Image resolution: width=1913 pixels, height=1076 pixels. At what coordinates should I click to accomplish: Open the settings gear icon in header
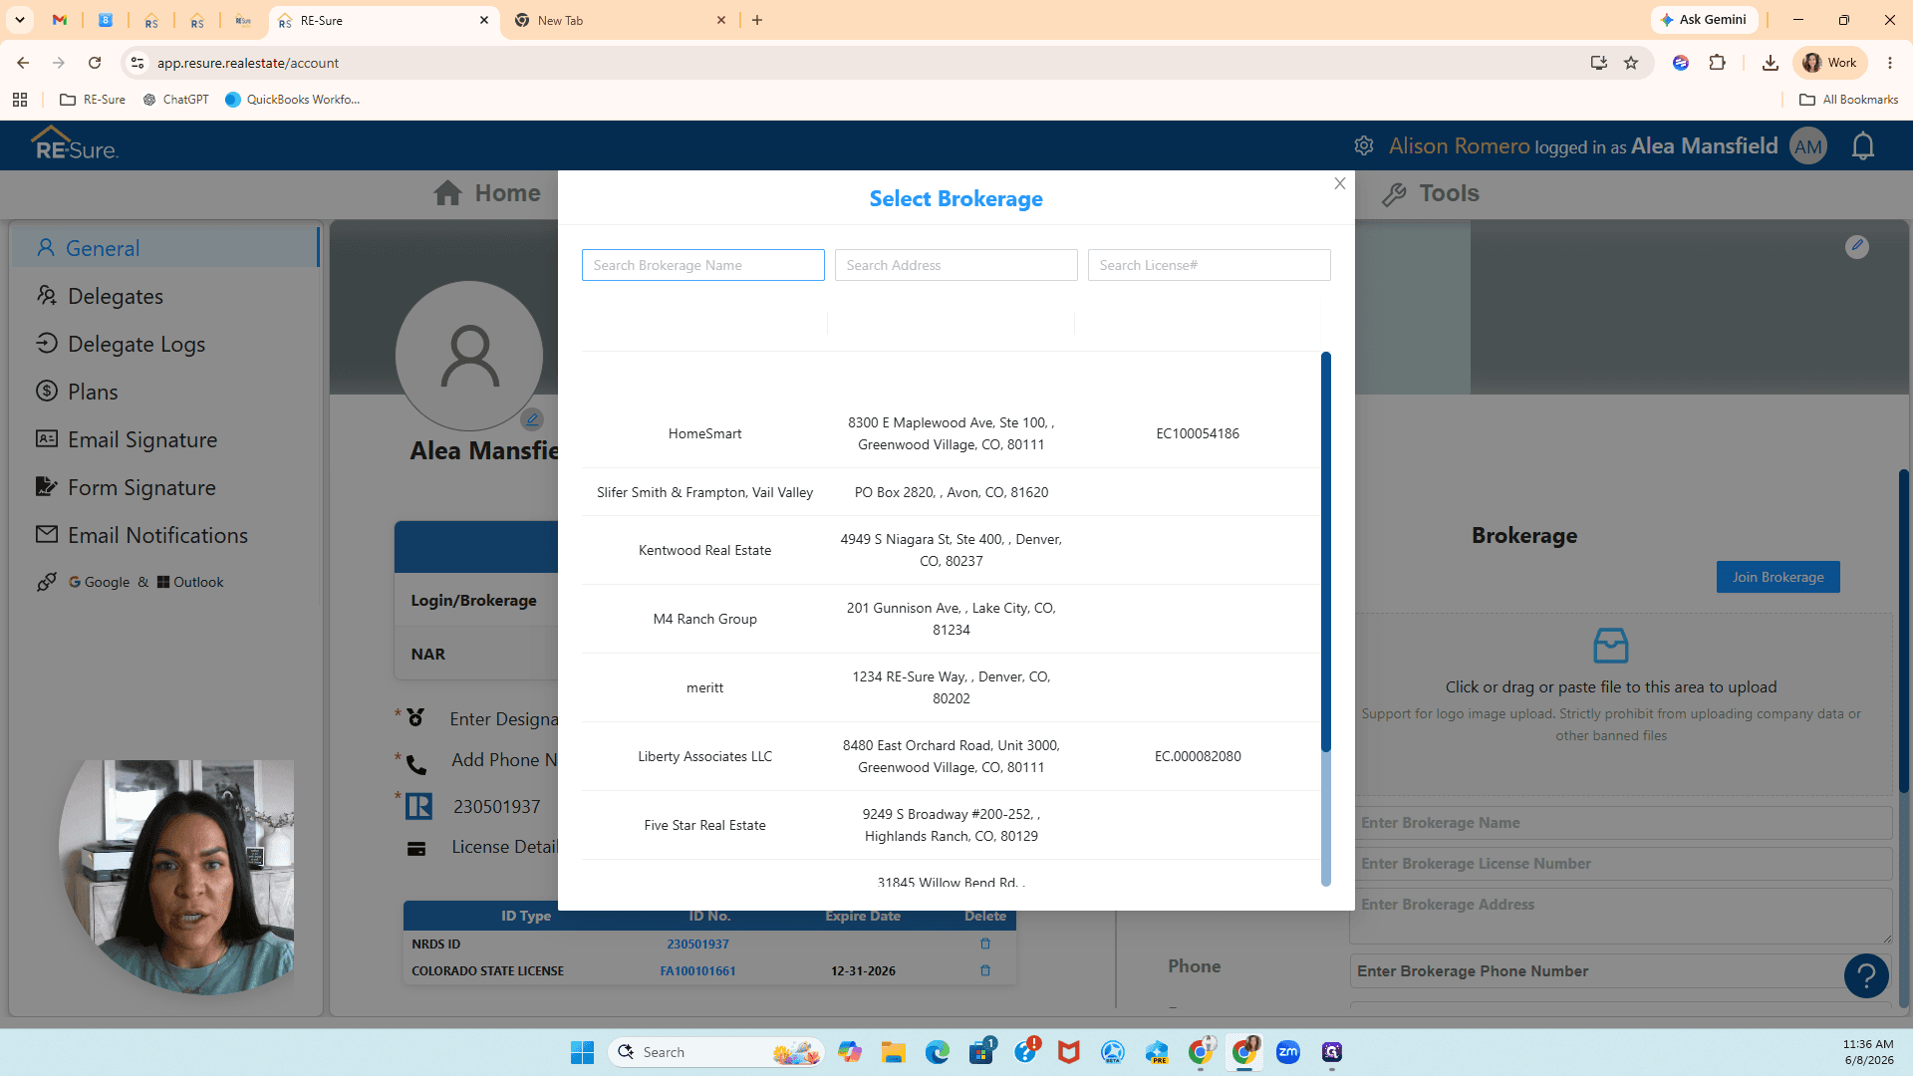[x=1364, y=145]
